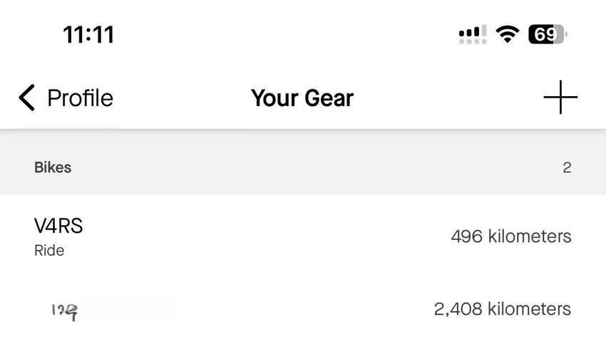Go back via the Profile label

pos(80,98)
